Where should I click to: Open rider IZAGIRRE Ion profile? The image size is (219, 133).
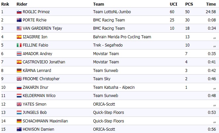coord(33,37)
